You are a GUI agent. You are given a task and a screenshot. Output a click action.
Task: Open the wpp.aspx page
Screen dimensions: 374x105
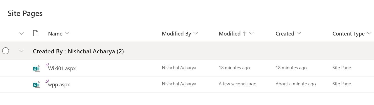point(59,85)
